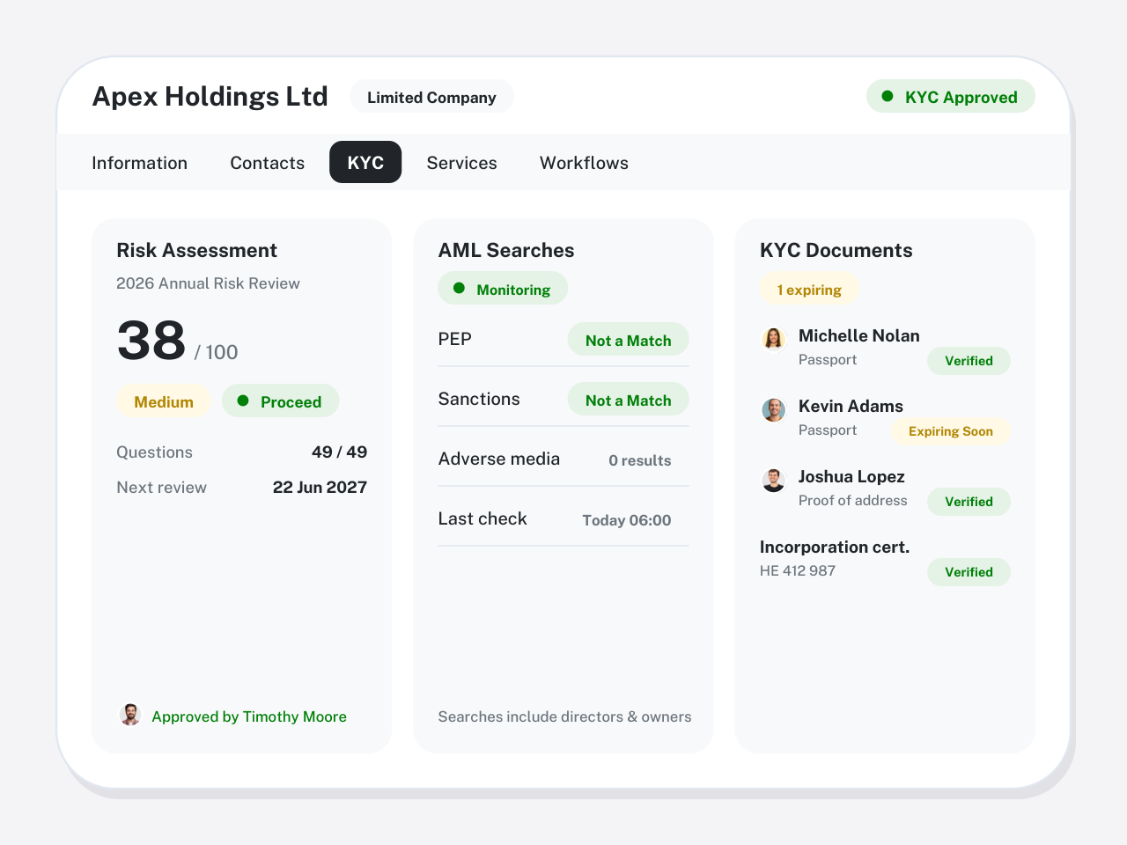The height and width of the screenshot is (845, 1127).
Task: Click Michelle Nolan's Verified badge
Action: (969, 361)
